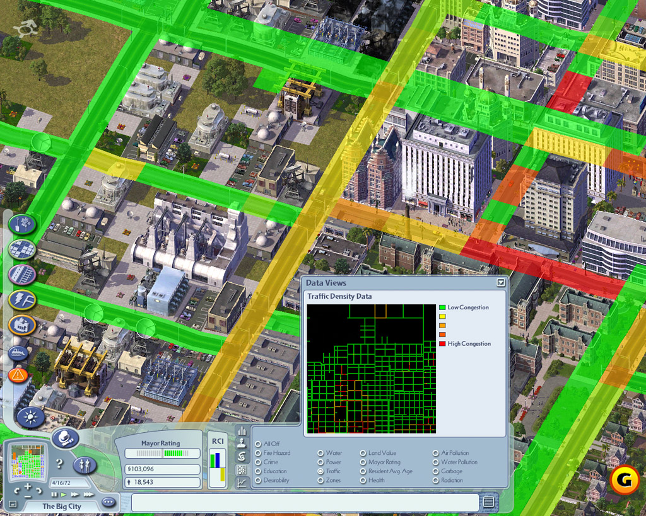Open My Sim mode people icon
The width and height of the screenshot is (646, 516).
point(85,466)
